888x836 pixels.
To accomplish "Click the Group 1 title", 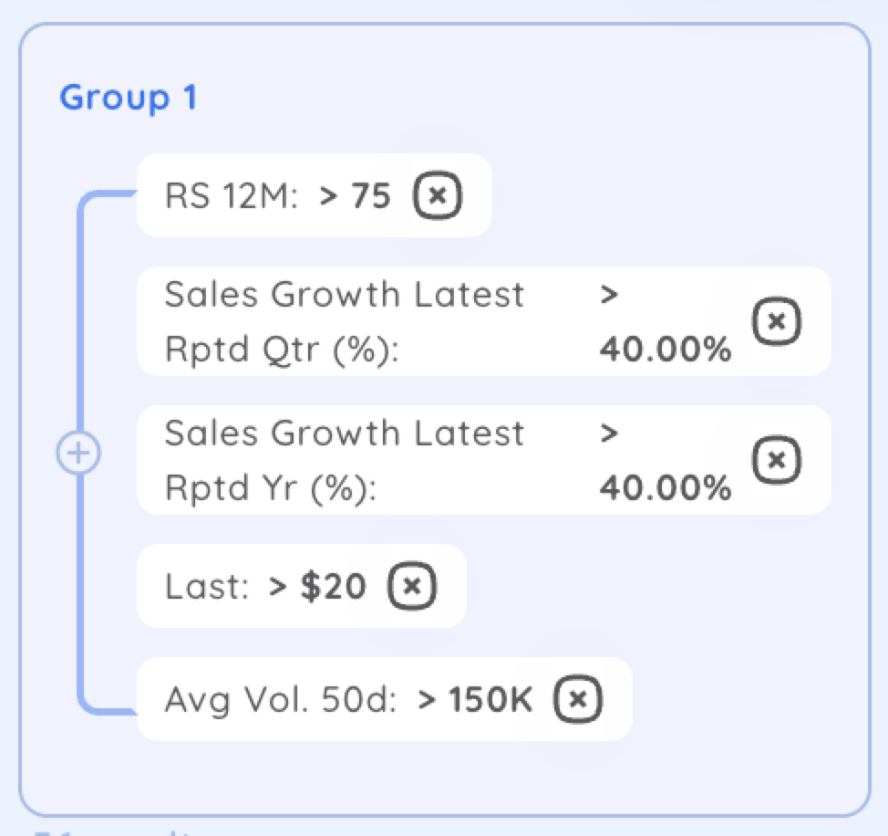I will (129, 98).
